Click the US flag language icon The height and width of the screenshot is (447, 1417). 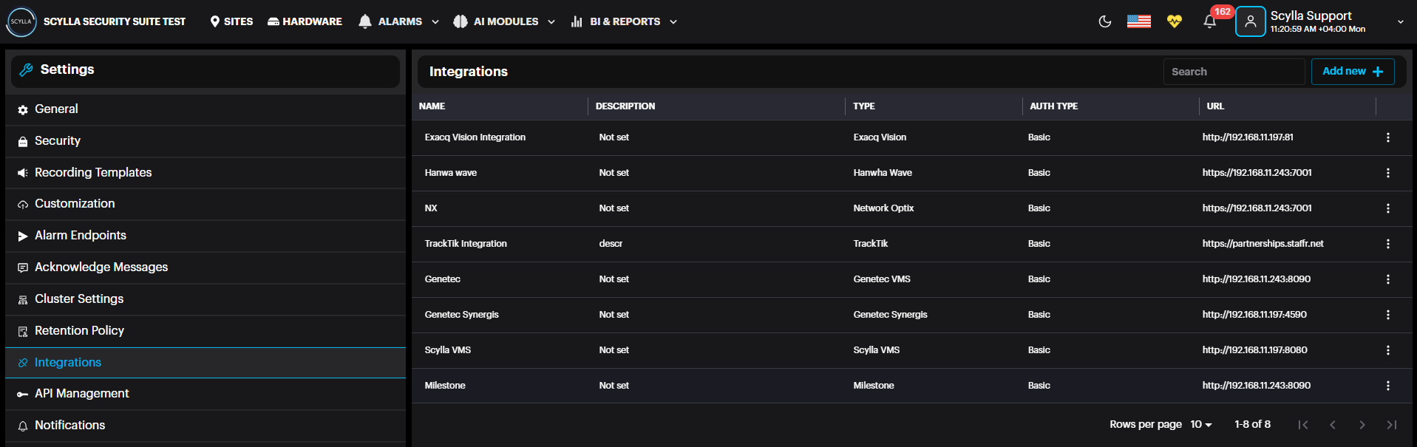[x=1138, y=21]
